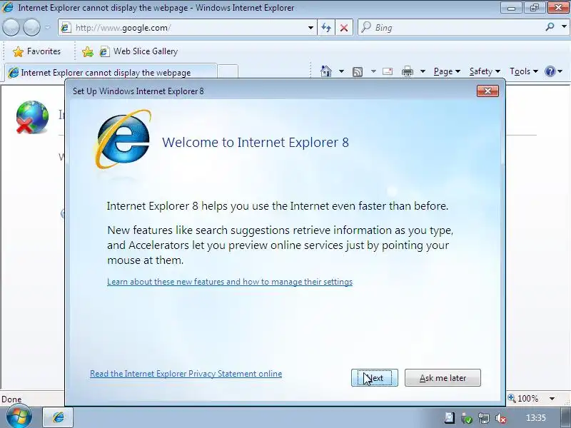The height and width of the screenshot is (428, 571).
Task: Open the Web Slice Gallery favorite
Action: [139, 51]
